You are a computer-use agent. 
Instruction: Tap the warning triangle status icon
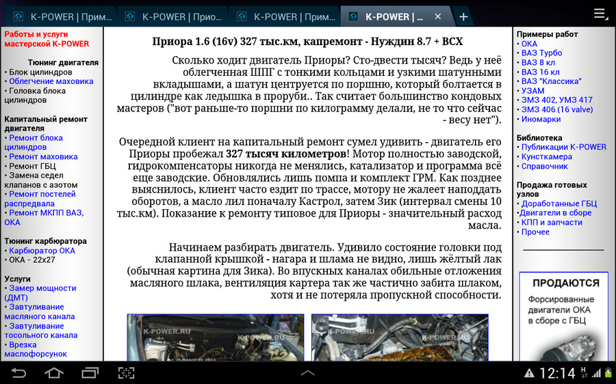[529, 373]
